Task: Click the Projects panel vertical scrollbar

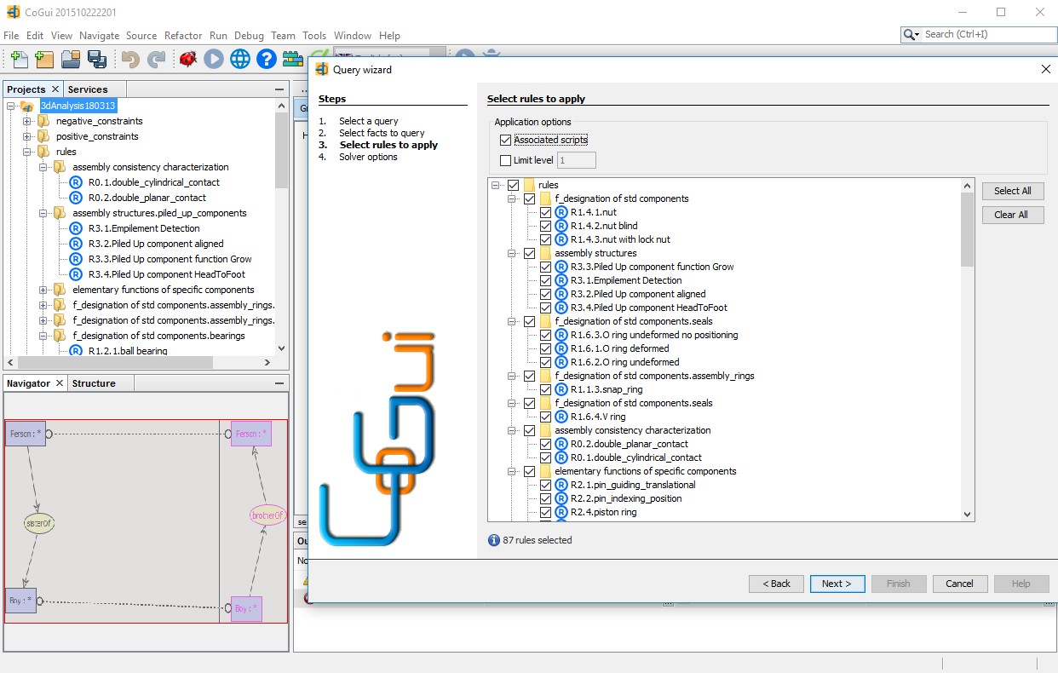Action: pyautogui.click(x=282, y=226)
